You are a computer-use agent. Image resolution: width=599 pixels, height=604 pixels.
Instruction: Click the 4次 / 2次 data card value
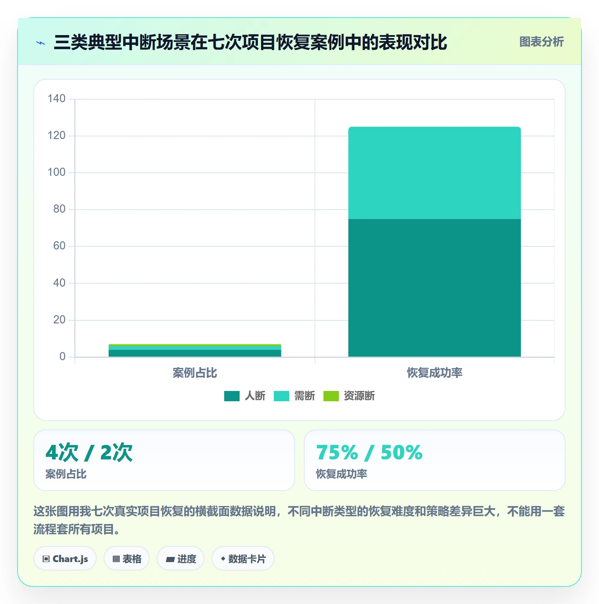89,453
